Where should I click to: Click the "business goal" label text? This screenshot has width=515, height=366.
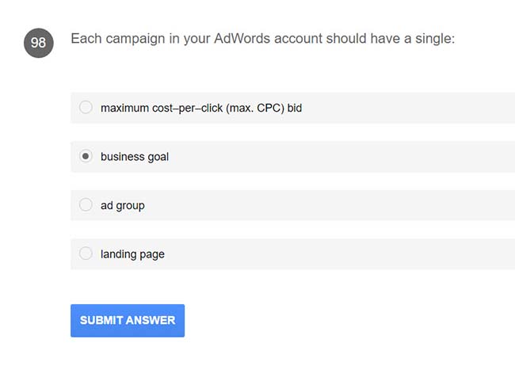pyautogui.click(x=135, y=157)
